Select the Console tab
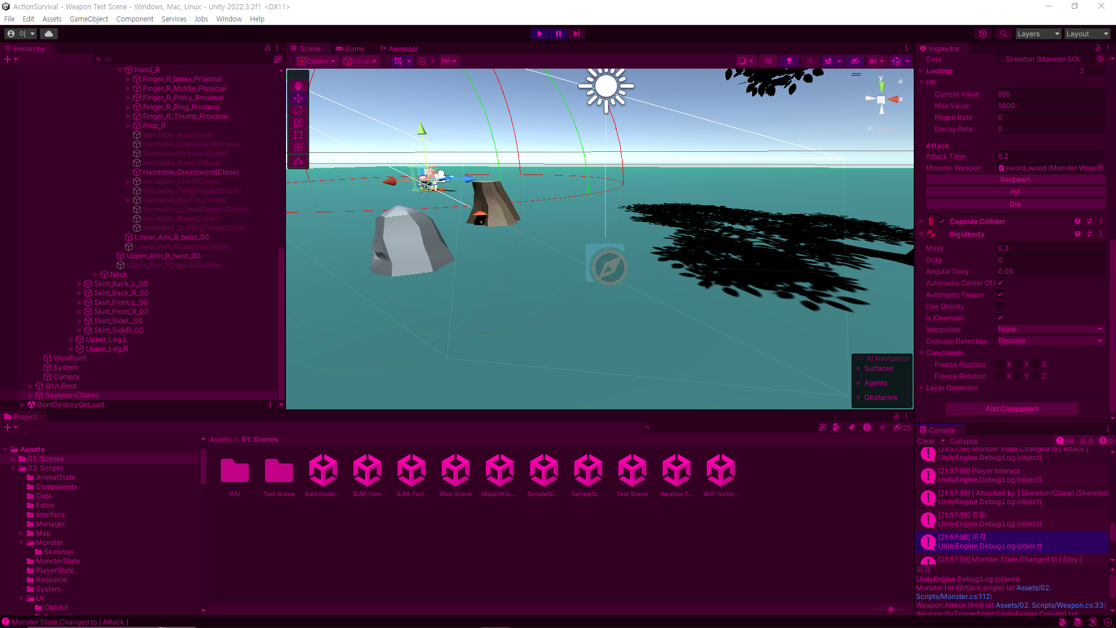 (x=938, y=430)
